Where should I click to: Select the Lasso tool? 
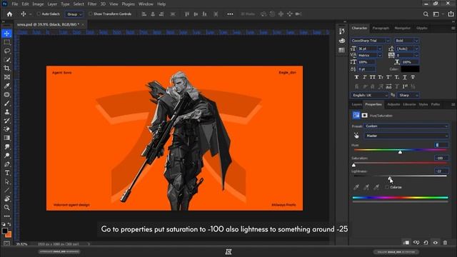pyautogui.click(x=6, y=51)
